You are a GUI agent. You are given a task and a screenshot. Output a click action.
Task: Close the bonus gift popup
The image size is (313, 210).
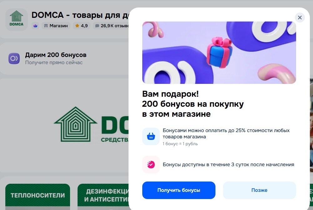300,18
